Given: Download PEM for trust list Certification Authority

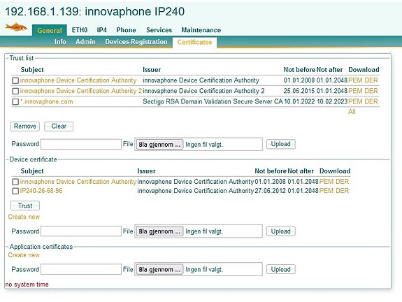Looking at the screenshot, I should tap(355, 80).
